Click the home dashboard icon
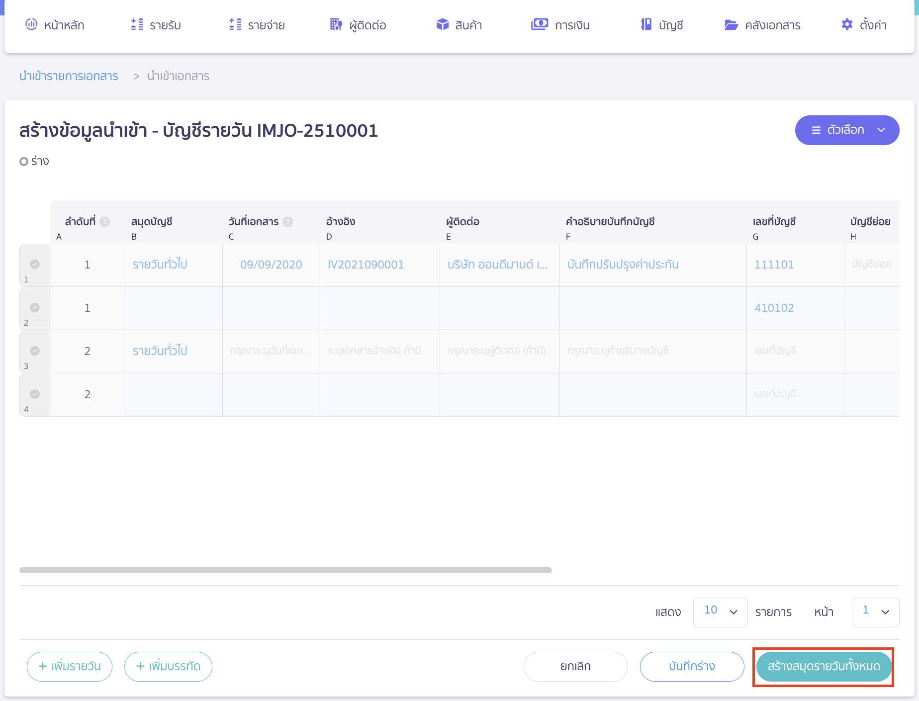The height and width of the screenshot is (701, 919). (31, 24)
